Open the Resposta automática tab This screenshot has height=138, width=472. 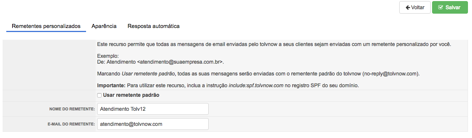pyautogui.click(x=154, y=26)
